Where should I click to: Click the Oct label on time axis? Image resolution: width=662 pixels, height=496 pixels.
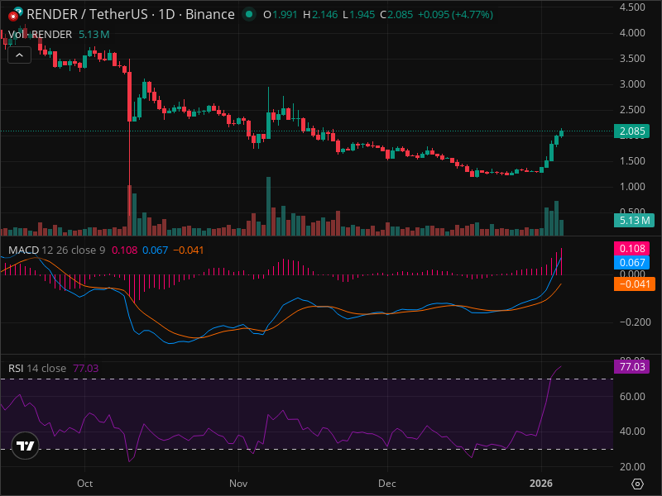pos(85,484)
